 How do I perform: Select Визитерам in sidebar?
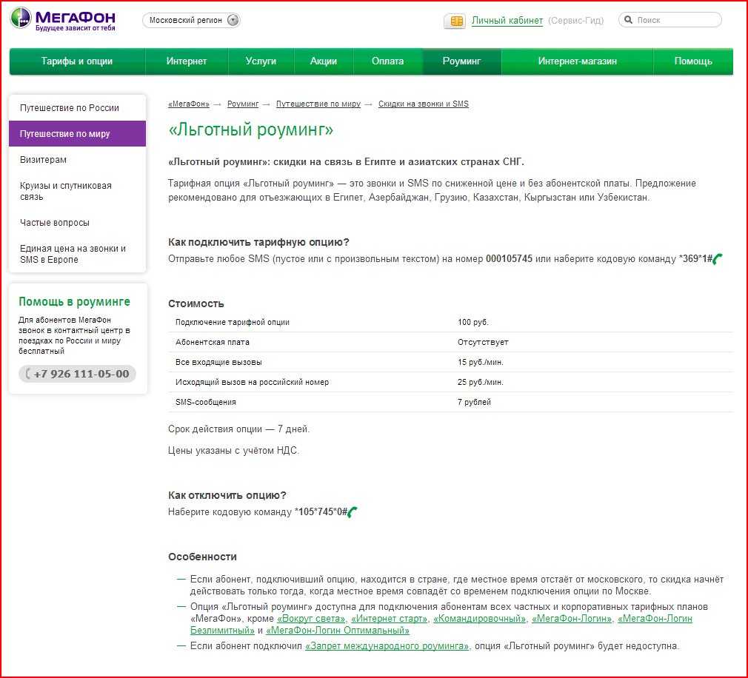[77, 160]
